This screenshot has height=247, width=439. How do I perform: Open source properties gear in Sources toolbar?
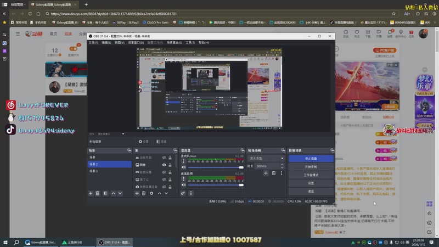pyautogui.click(x=152, y=193)
